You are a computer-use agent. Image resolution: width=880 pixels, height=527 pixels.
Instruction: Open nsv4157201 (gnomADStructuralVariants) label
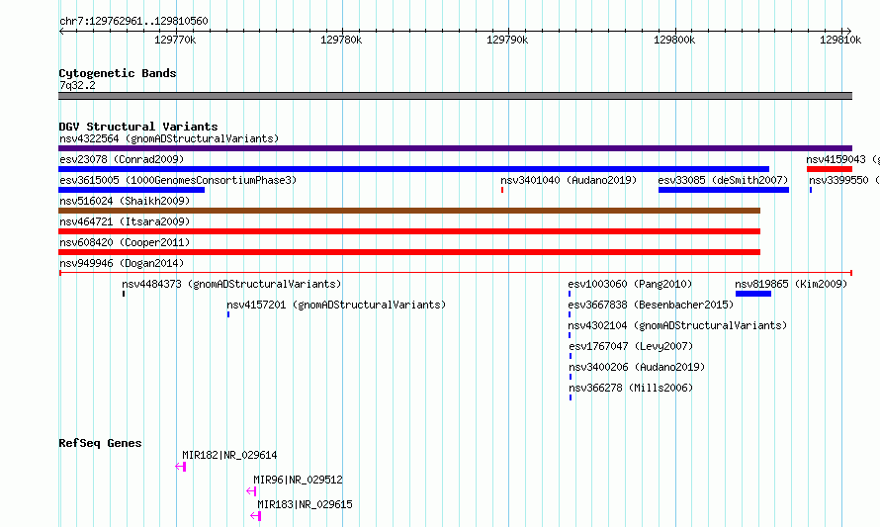(x=336, y=305)
